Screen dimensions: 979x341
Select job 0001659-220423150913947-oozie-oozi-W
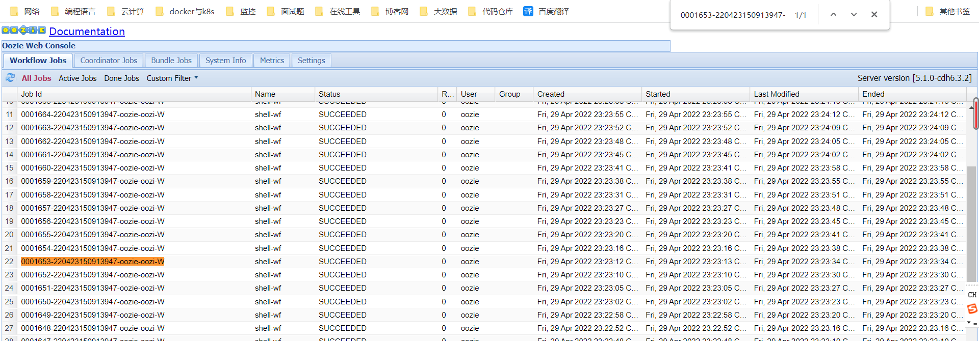pos(93,181)
